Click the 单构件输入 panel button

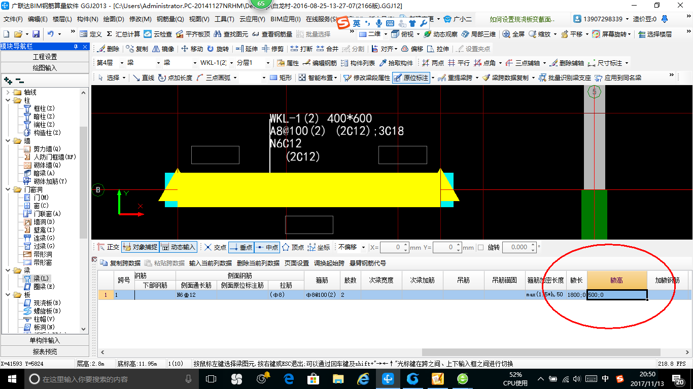coord(45,340)
